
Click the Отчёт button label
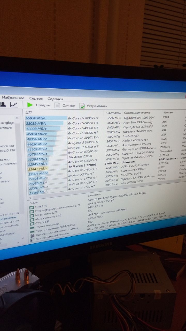click(69, 106)
